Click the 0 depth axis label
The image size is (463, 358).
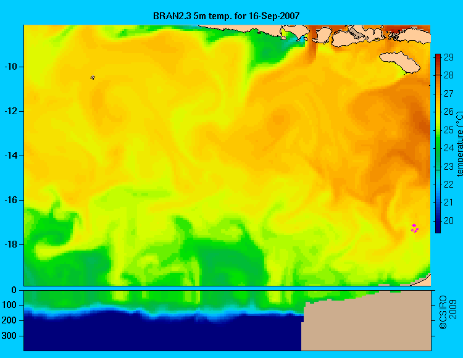pos(14,290)
